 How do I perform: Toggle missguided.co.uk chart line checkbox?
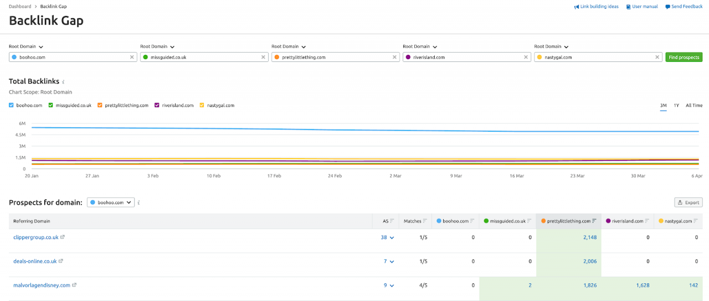(x=51, y=105)
